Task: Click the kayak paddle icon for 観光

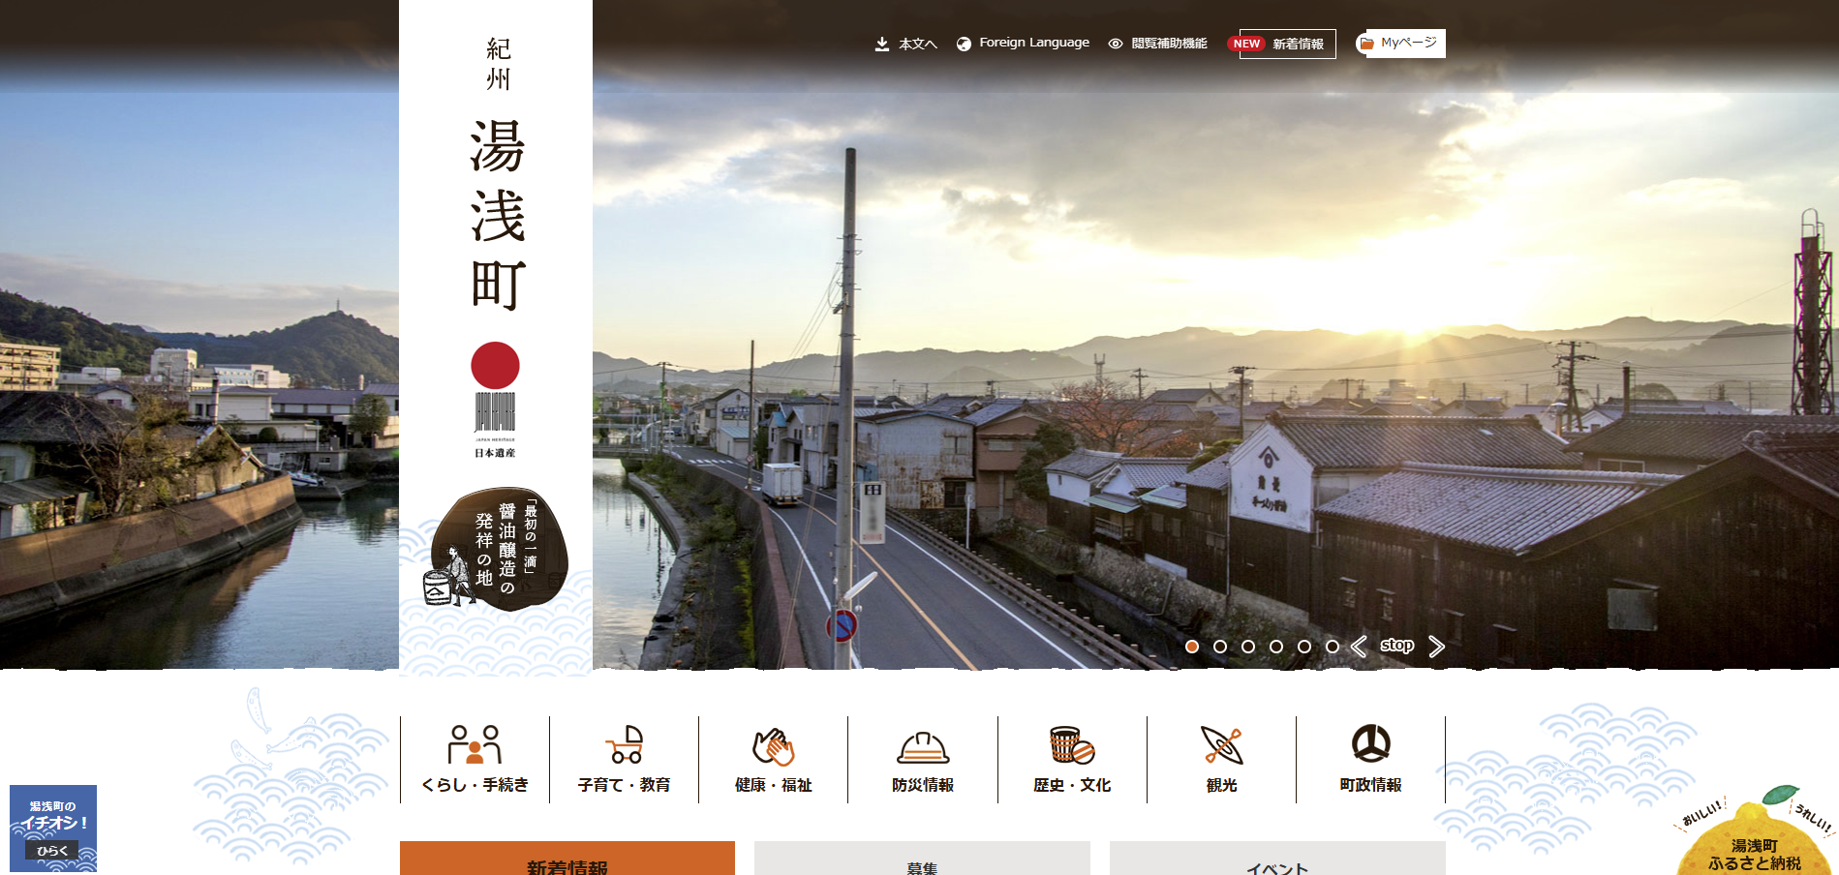Action: [1222, 744]
